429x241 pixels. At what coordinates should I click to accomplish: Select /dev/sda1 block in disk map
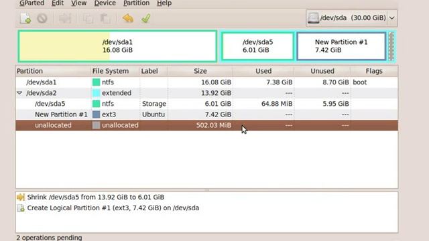(118, 46)
